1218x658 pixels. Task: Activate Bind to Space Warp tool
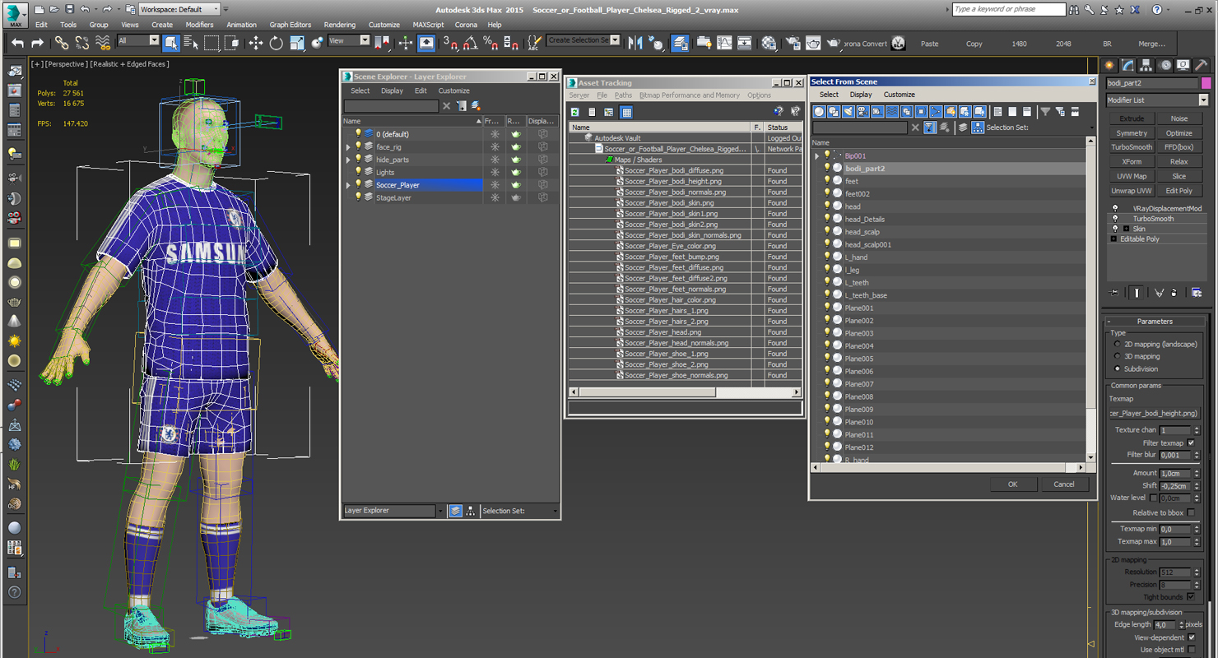(x=102, y=43)
